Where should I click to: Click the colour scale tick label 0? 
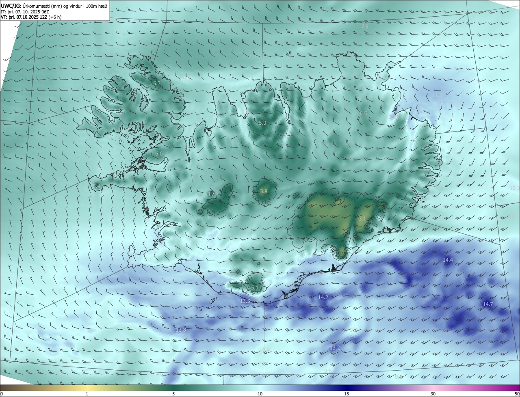[x=2, y=394]
